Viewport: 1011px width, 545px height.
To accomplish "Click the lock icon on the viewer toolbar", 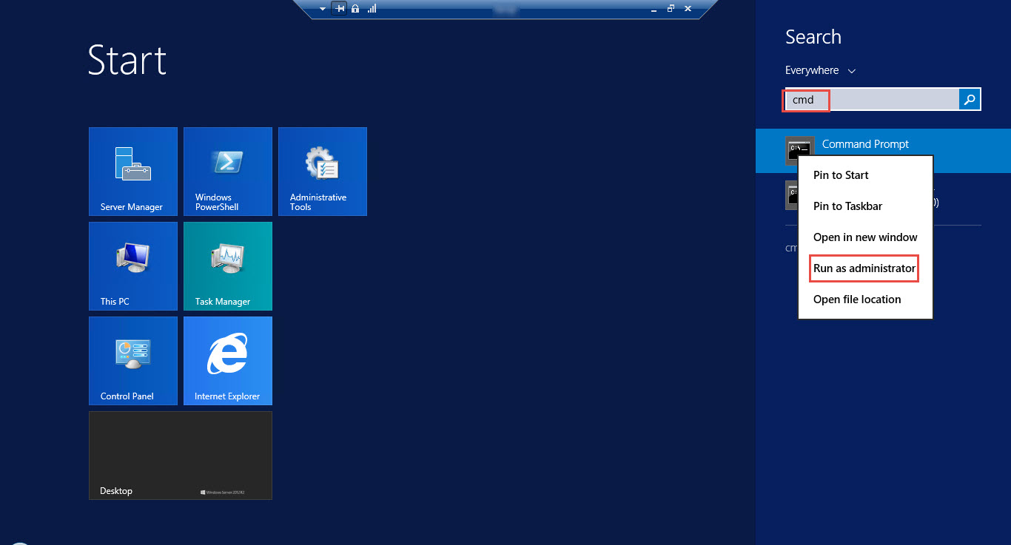I will click(355, 8).
